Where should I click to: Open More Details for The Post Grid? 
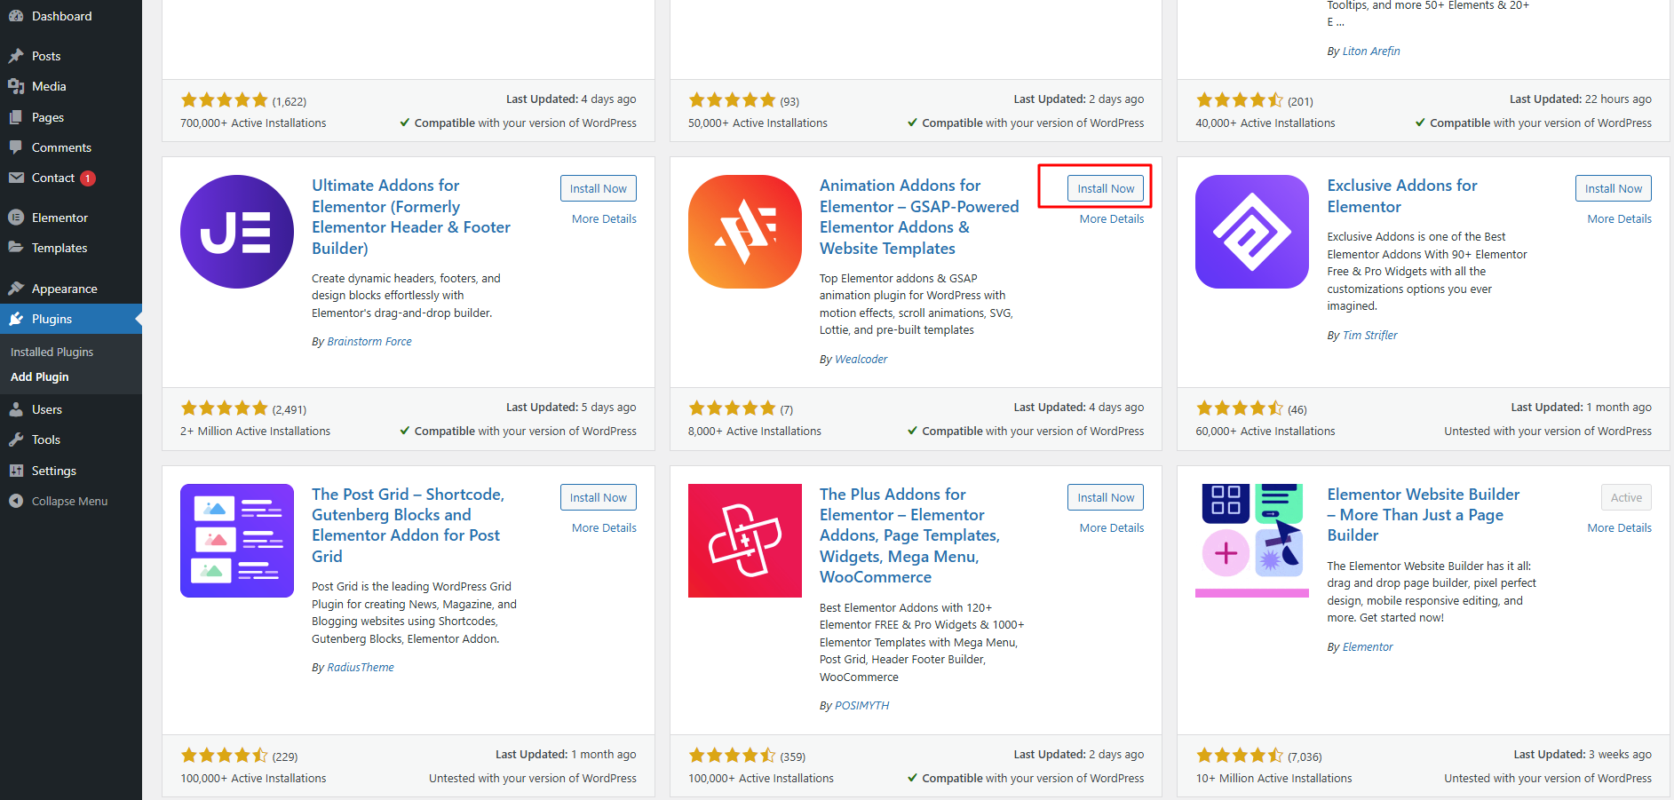tap(604, 527)
